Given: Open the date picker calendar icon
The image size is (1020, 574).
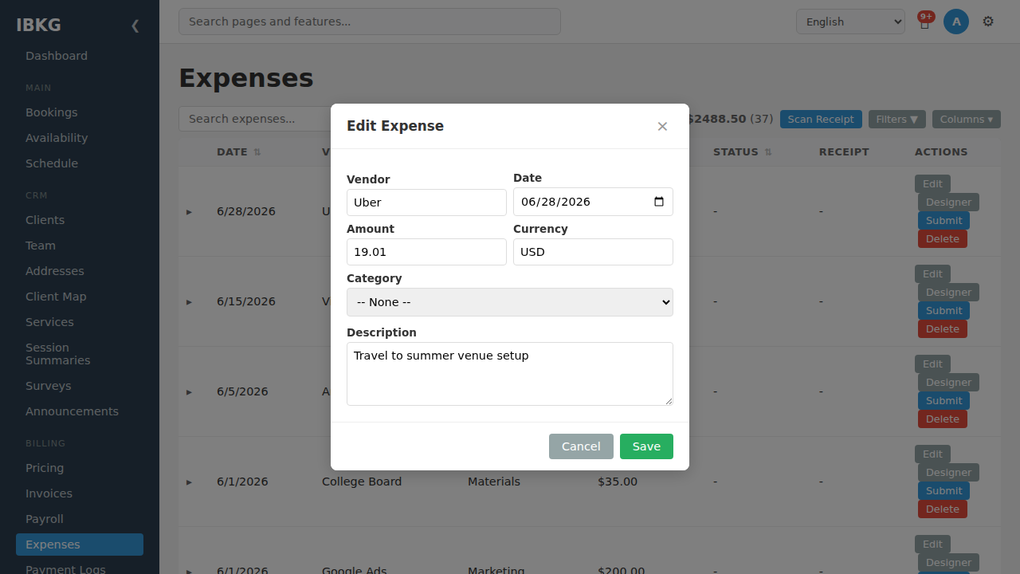Looking at the screenshot, I should 659,202.
